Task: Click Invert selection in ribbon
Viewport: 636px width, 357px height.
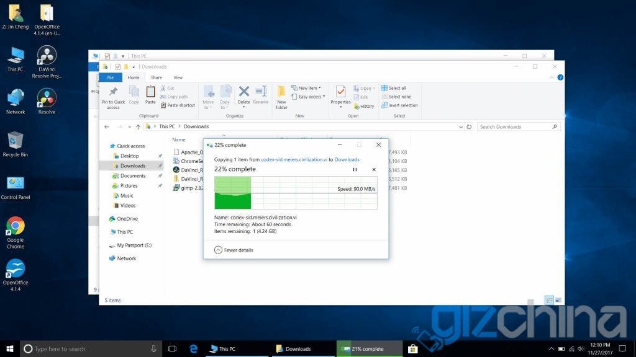Action: coord(399,105)
